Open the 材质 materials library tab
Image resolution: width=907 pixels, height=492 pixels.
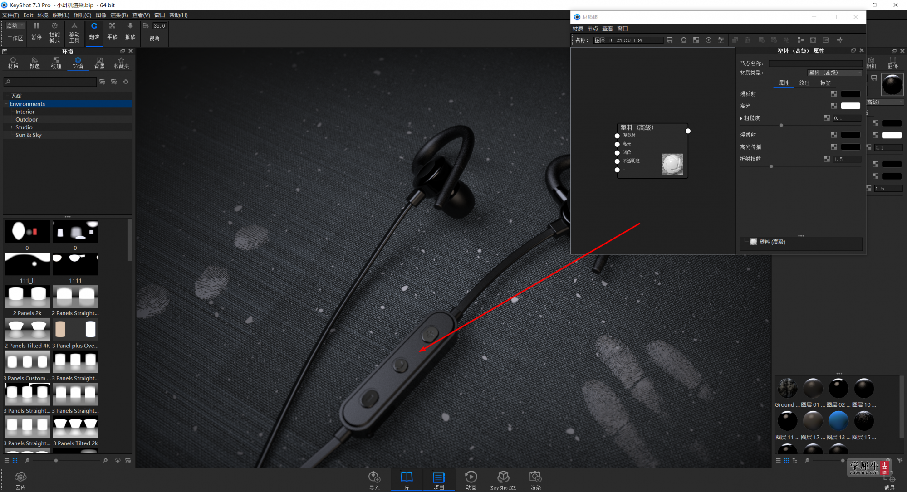point(13,63)
